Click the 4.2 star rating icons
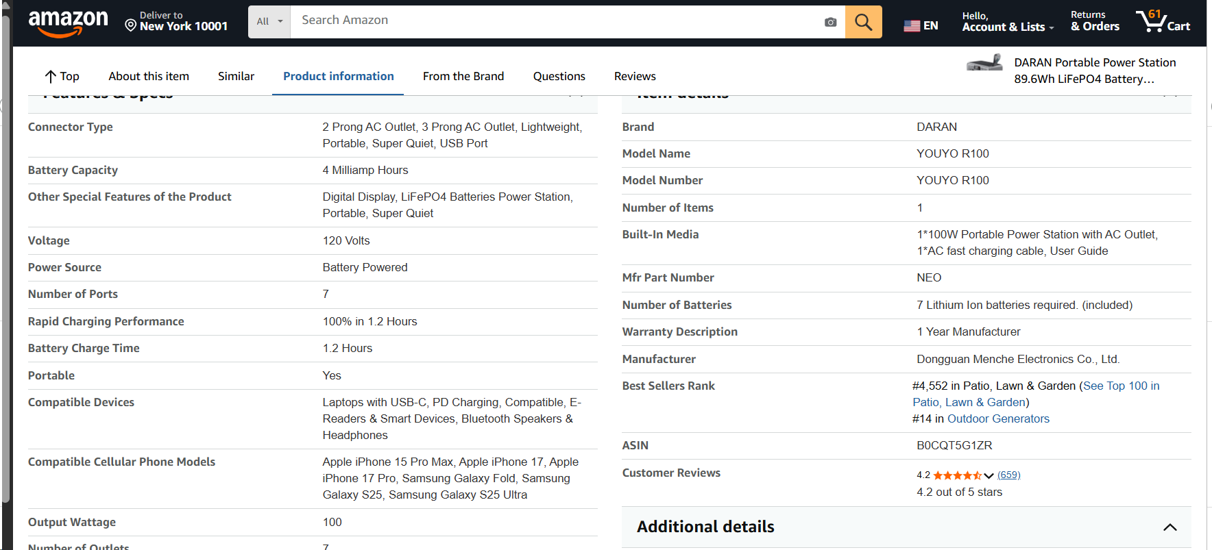 [x=957, y=475]
